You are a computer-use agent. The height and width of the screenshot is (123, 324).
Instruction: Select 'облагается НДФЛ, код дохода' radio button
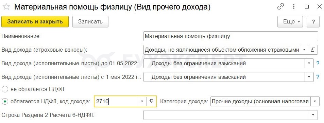click(x=5, y=101)
